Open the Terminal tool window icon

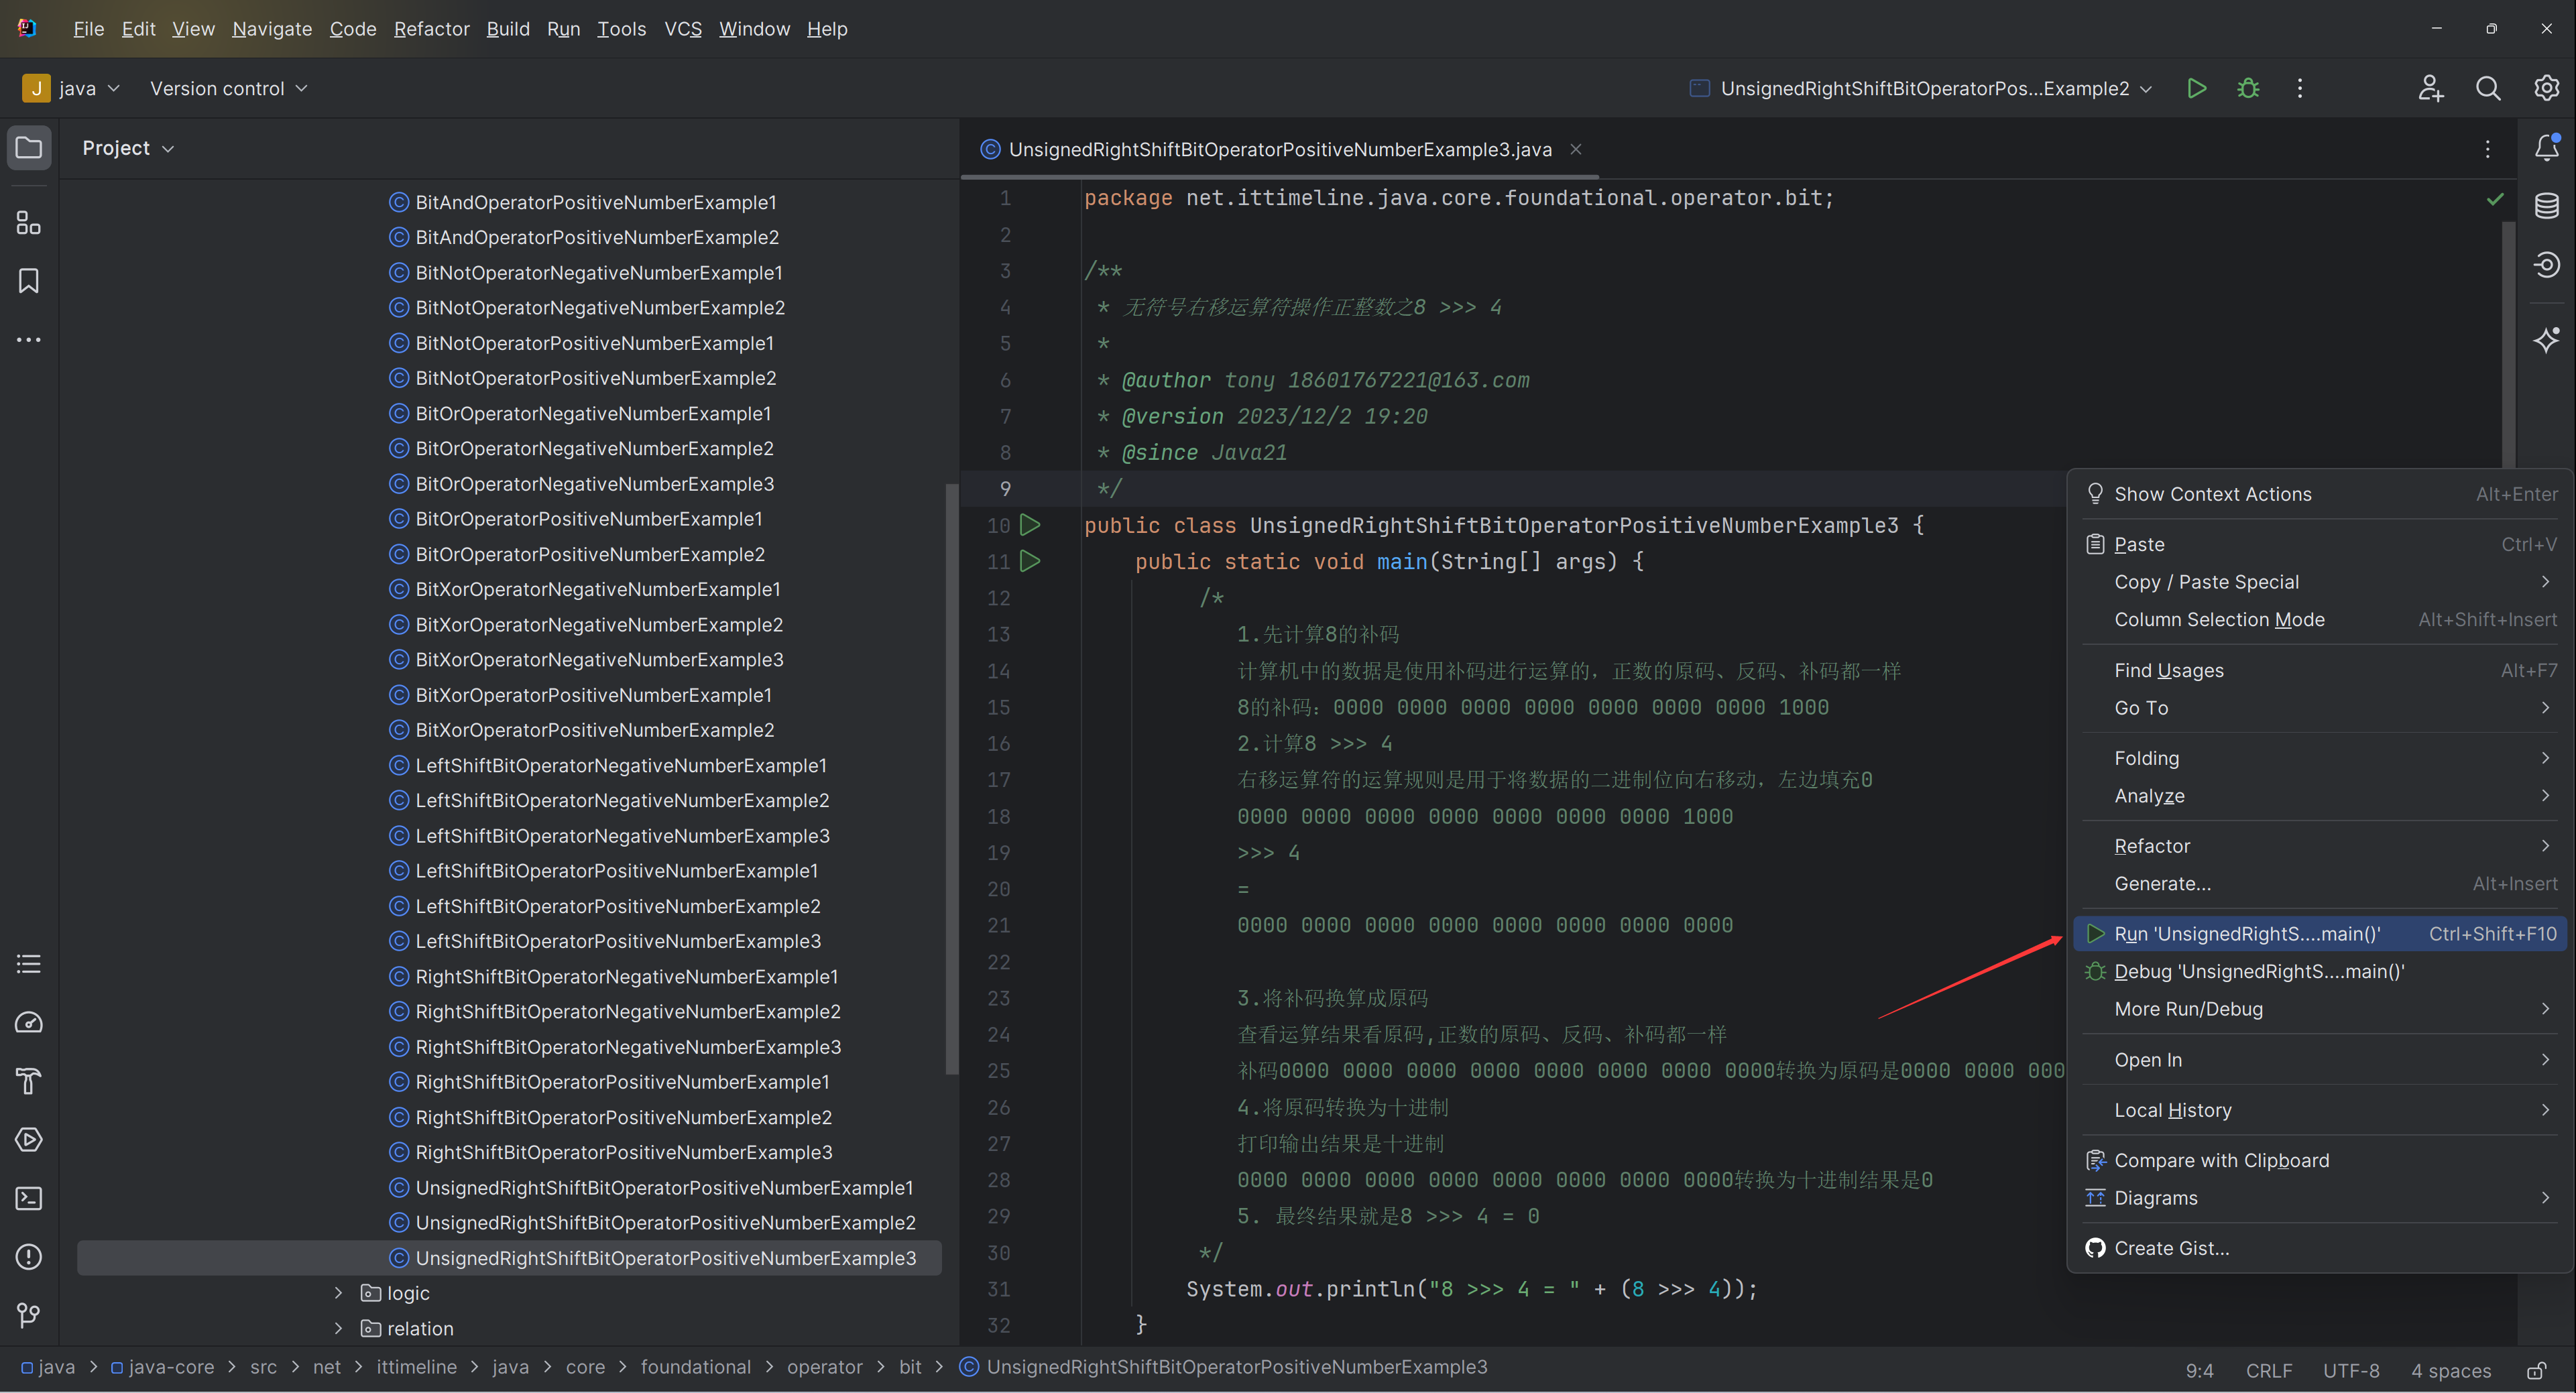coord(29,1198)
